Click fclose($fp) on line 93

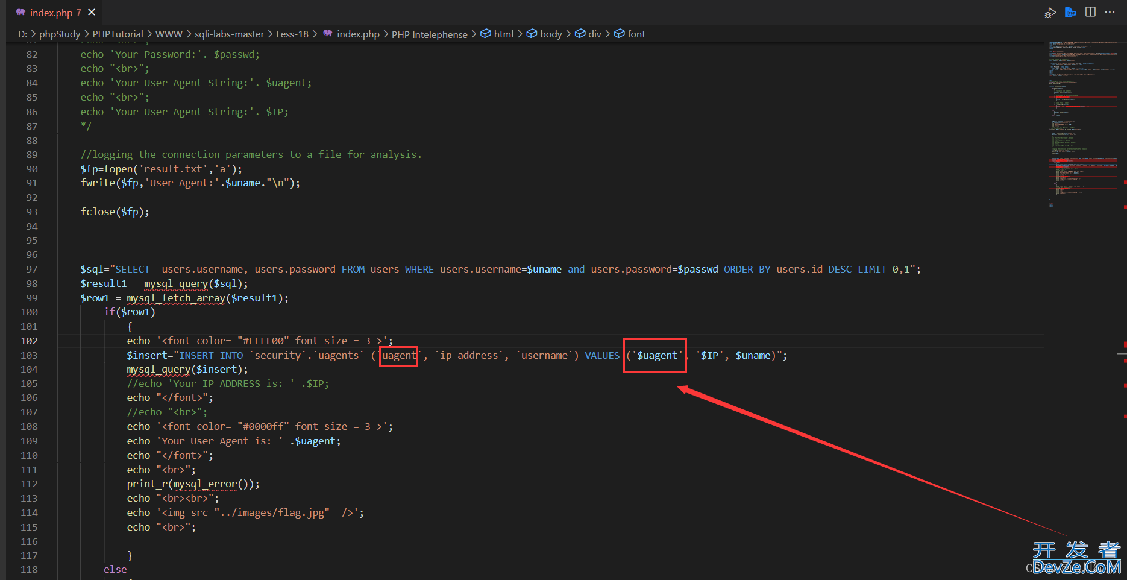click(113, 212)
